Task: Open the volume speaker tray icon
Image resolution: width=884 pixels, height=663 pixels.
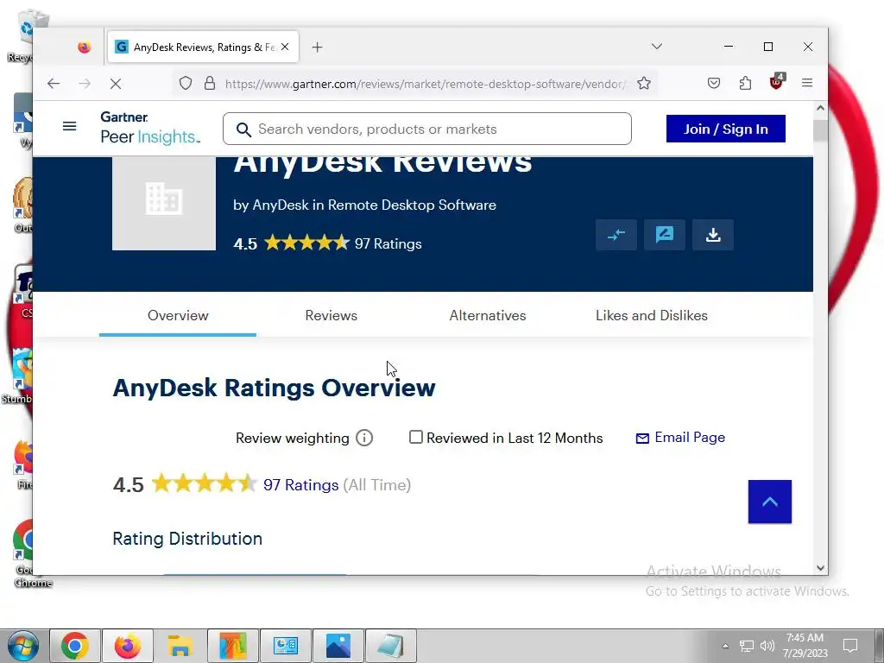Action: point(767,646)
